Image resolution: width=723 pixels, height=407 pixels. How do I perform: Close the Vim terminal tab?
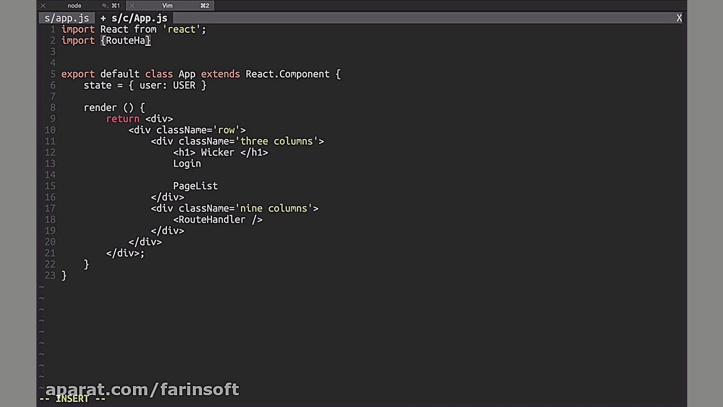point(132,6)
